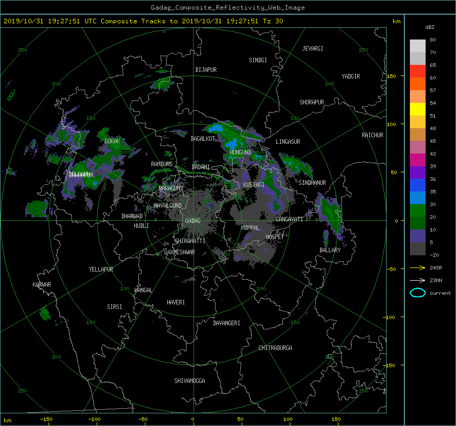This screenshot has width=456, height=426.
Task: Click the green echo cell north of Bijapur
Action: click(162, 83)
